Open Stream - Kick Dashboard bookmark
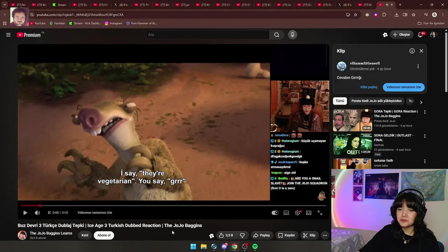The image size is (448, 252). pyautogui.click(x=85, y=23)
